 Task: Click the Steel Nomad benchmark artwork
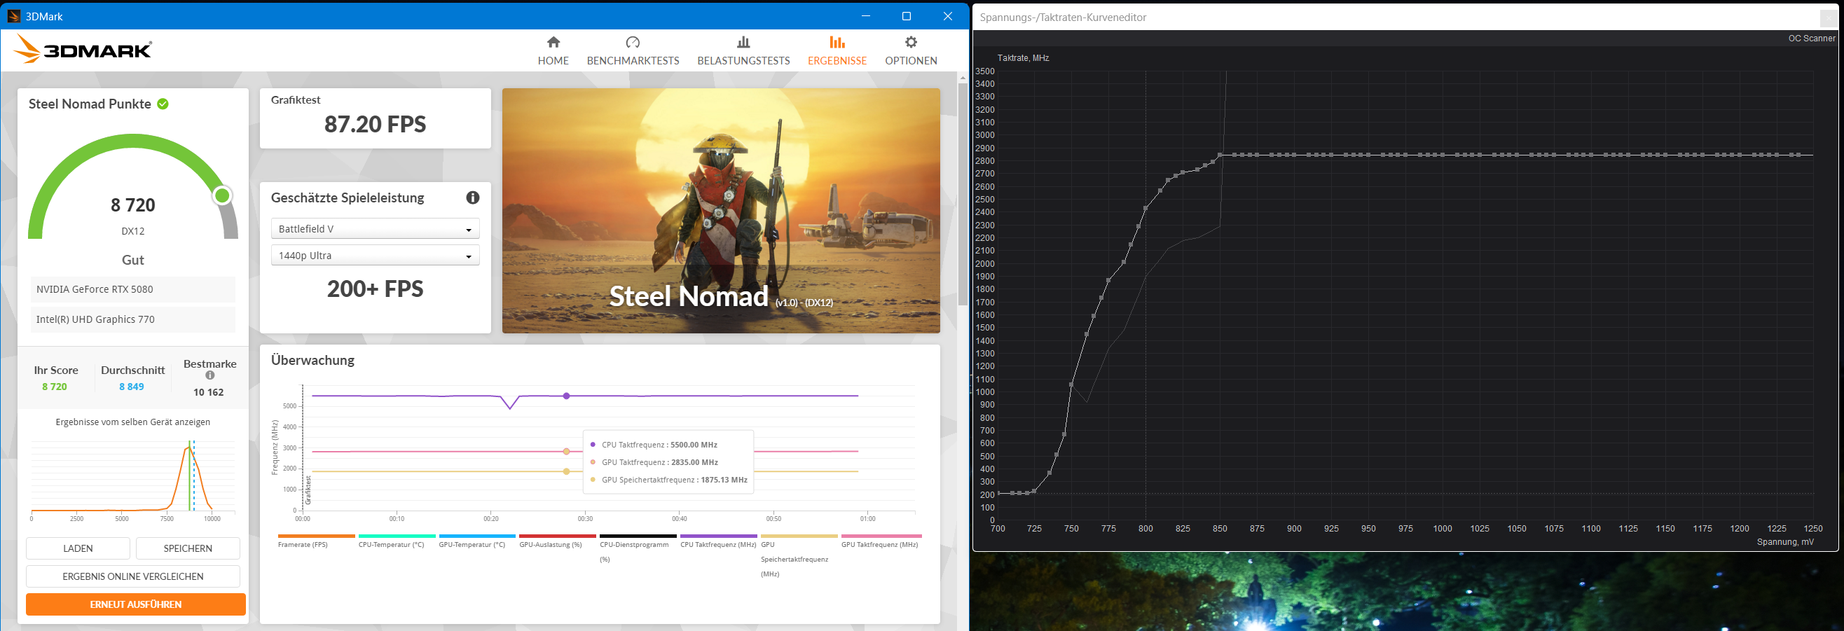click(x=721, y=210)
